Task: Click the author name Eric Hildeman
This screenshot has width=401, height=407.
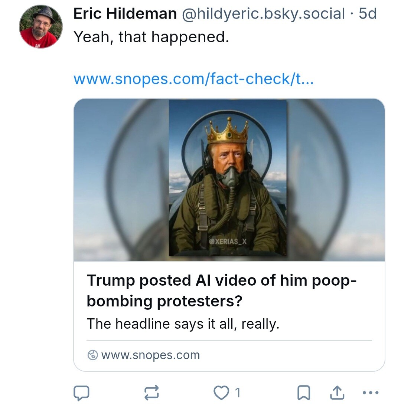Action: pos(125,14)
